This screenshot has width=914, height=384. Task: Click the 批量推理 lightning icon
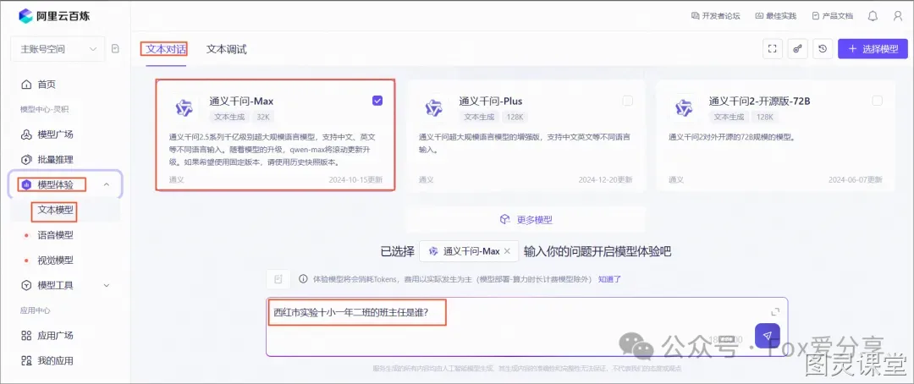[x=25, y=160]
